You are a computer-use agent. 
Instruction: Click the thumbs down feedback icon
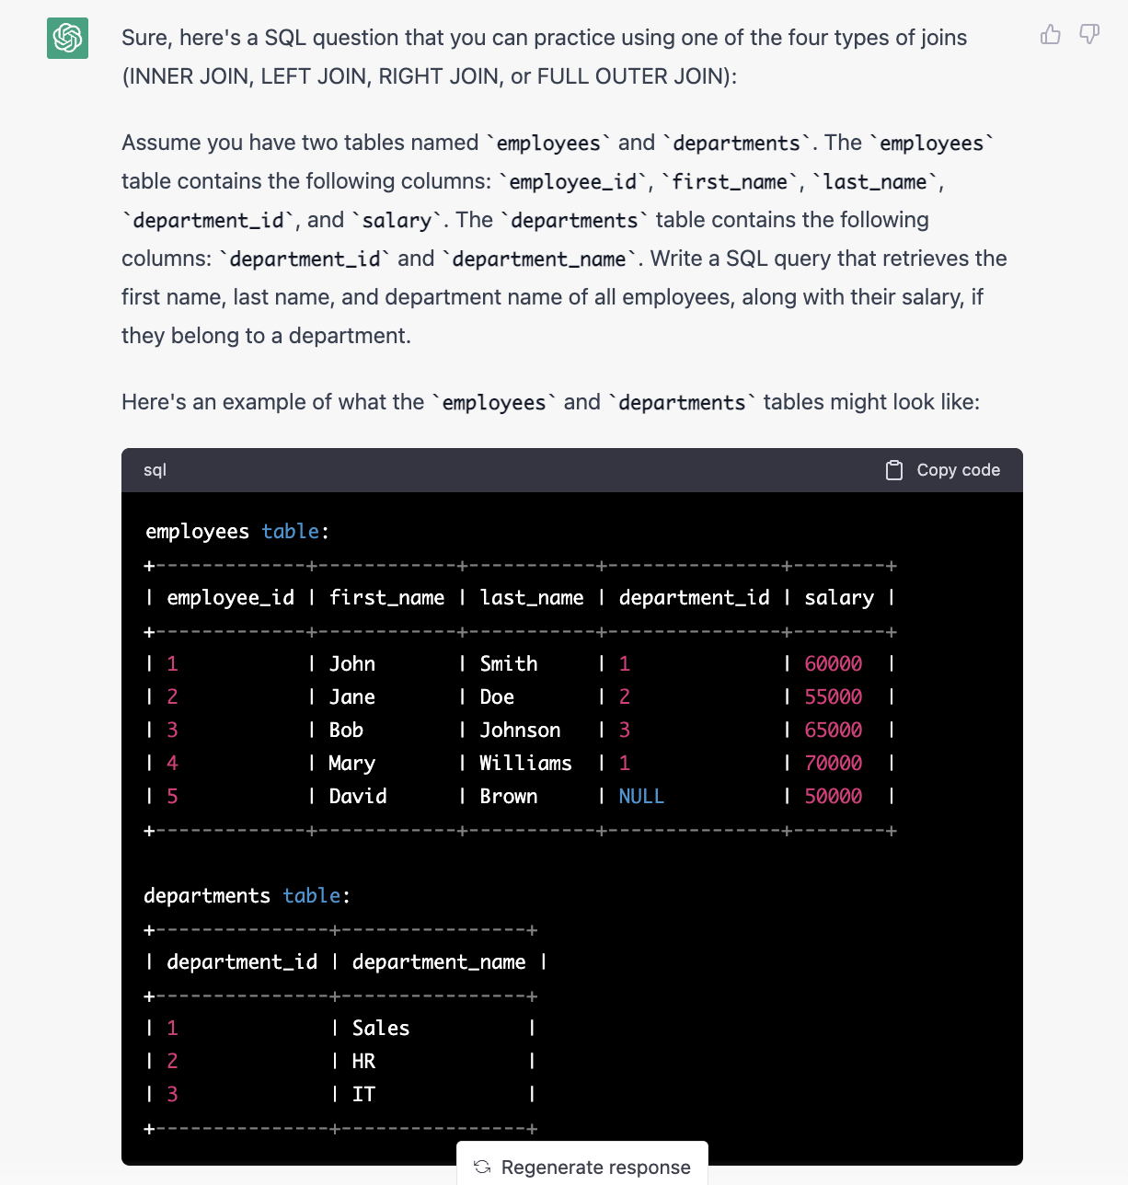(x=1089, y=35)
